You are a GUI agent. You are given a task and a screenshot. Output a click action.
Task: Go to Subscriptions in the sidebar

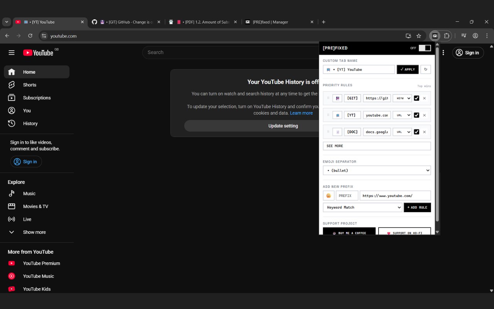pos(37,98)
